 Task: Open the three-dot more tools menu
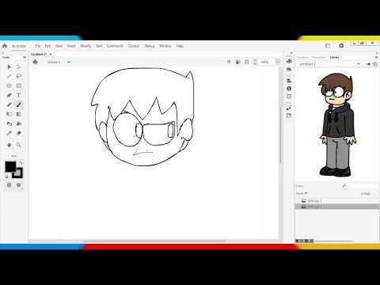13,156
